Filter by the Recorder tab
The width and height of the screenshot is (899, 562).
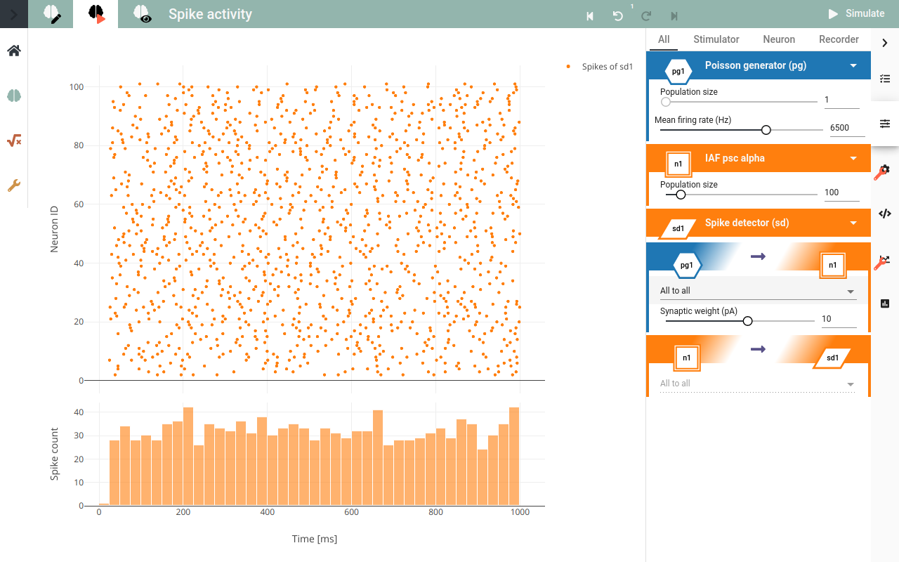839,39
